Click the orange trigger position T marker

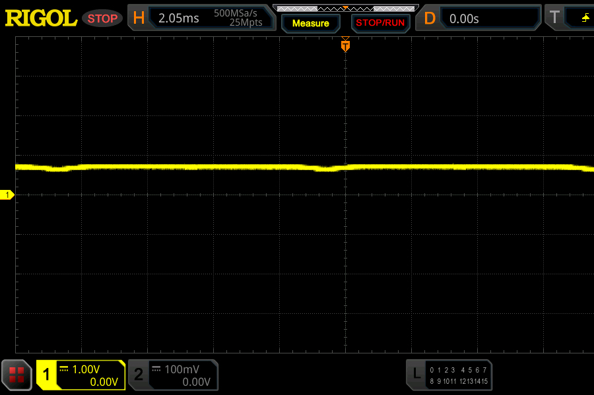click(345, 46)
